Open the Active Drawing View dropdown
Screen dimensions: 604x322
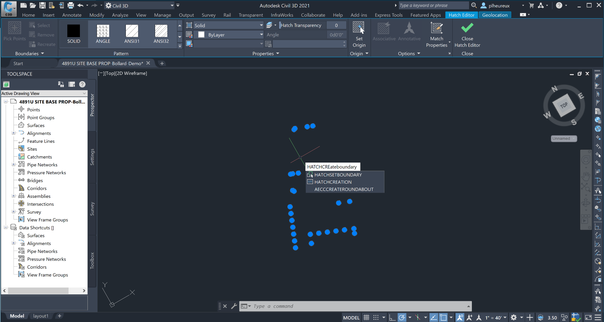pyautogui.click(x=44, y=93)
